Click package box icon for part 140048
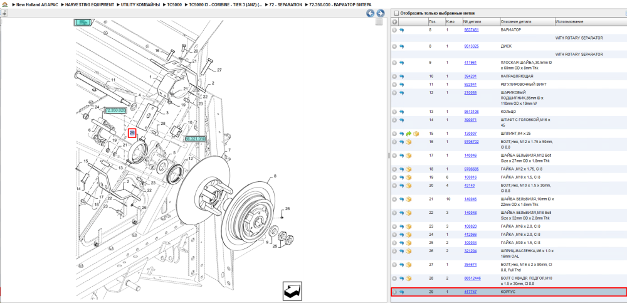This screenshot has height=303, width=627. pyautogui.click(x=409, y=213)
